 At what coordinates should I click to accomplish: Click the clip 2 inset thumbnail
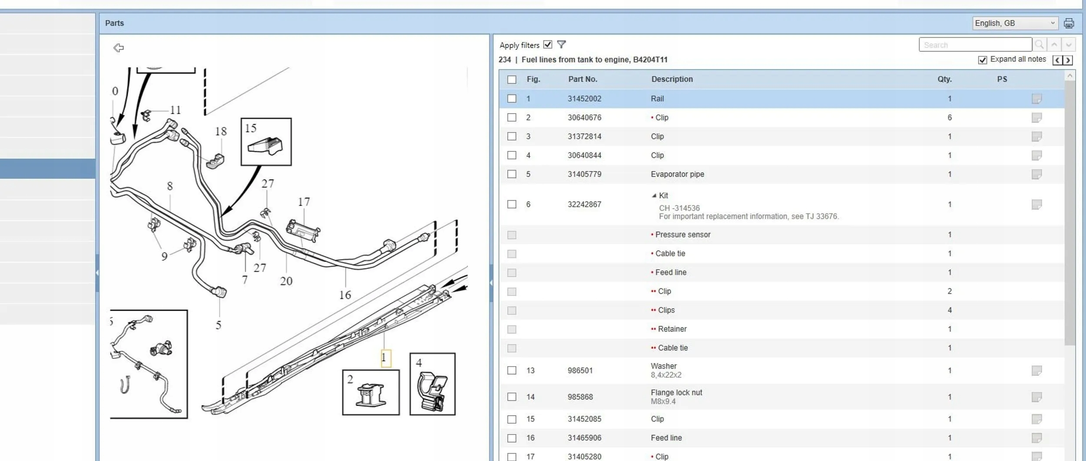(371, 392)
